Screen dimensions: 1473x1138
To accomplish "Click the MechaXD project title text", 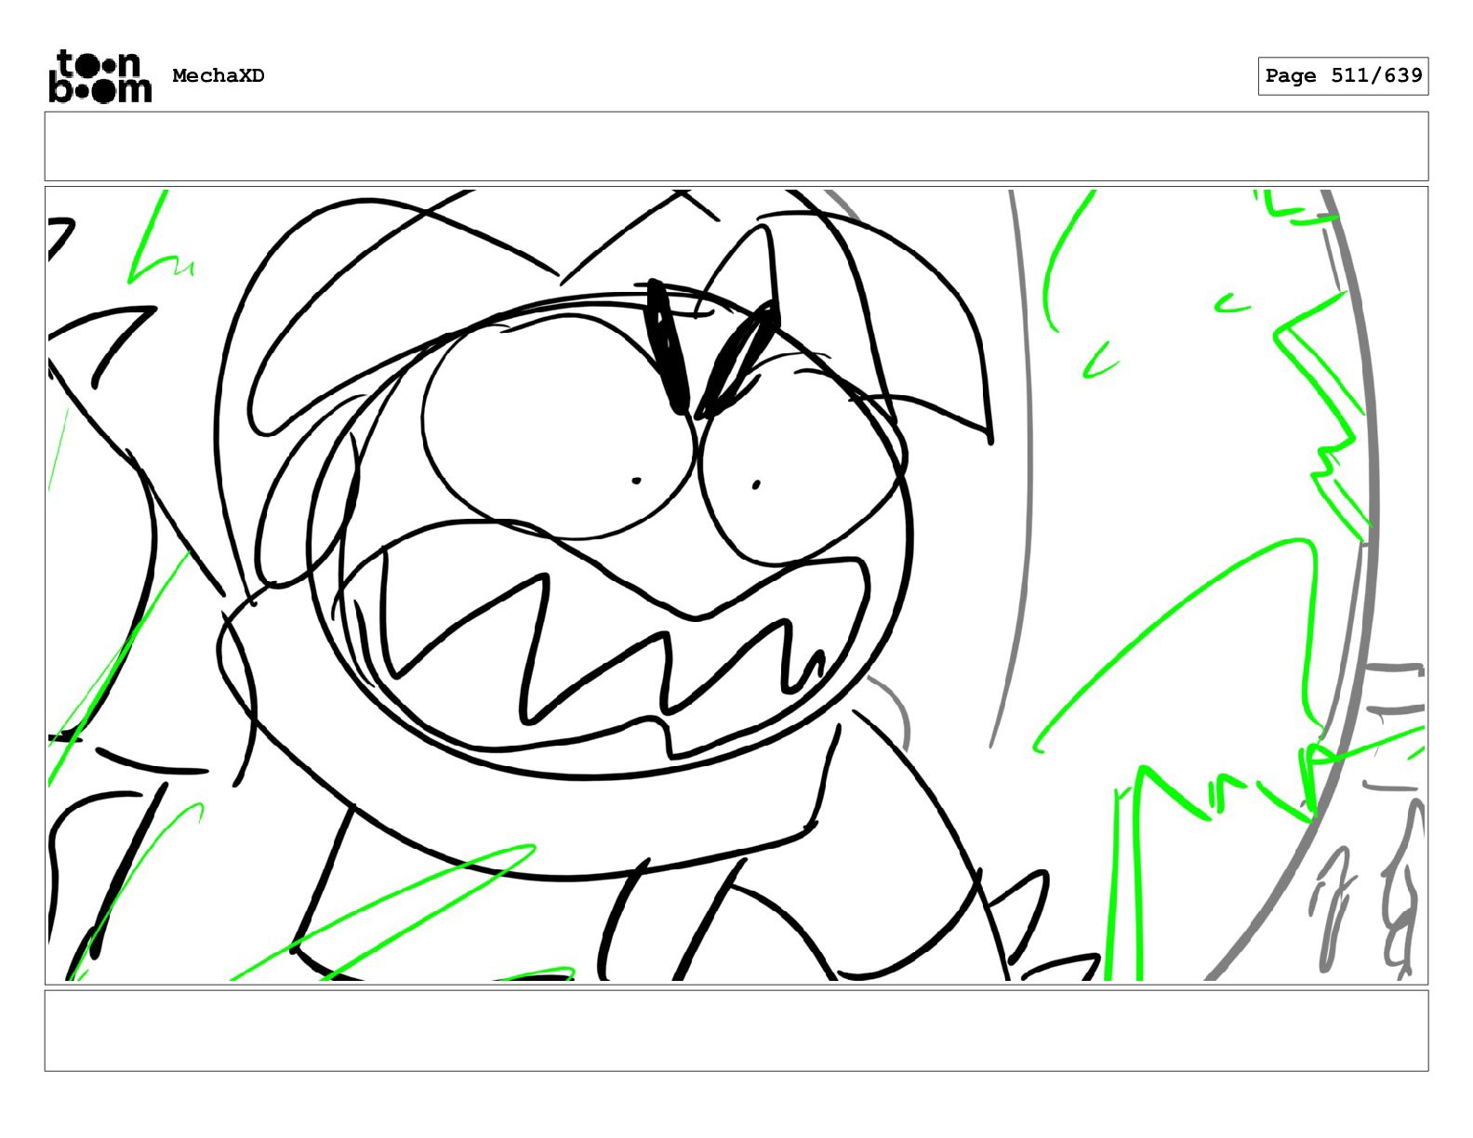I will [219, 76].
